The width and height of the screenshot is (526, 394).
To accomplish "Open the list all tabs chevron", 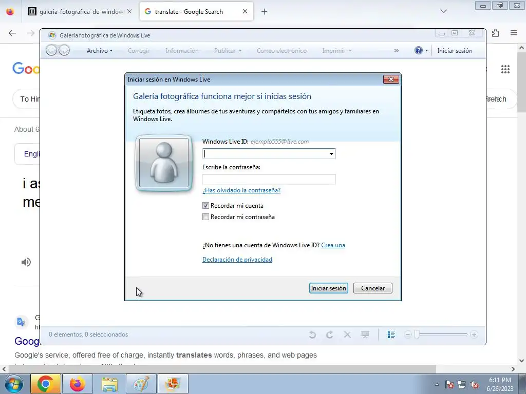I will click(444, 11).
